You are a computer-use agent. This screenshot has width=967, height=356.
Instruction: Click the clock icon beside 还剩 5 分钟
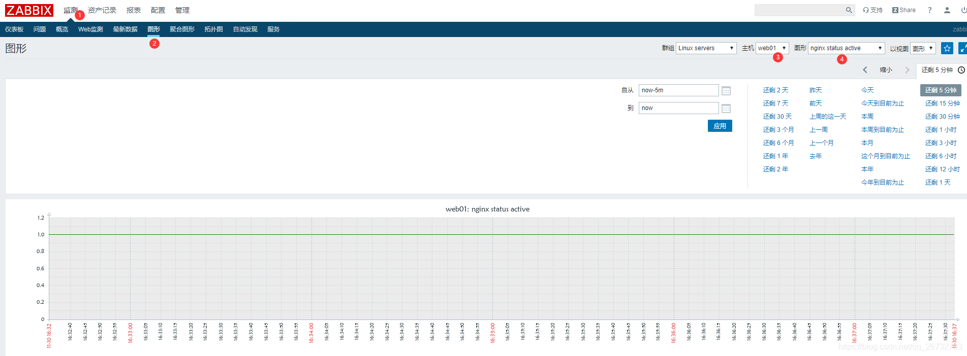(x=961, y=70)
